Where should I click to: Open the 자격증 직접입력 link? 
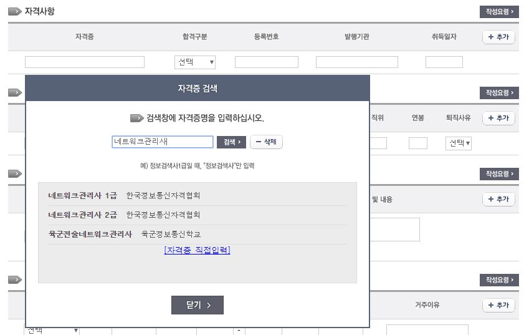click(x=197, y=250)
